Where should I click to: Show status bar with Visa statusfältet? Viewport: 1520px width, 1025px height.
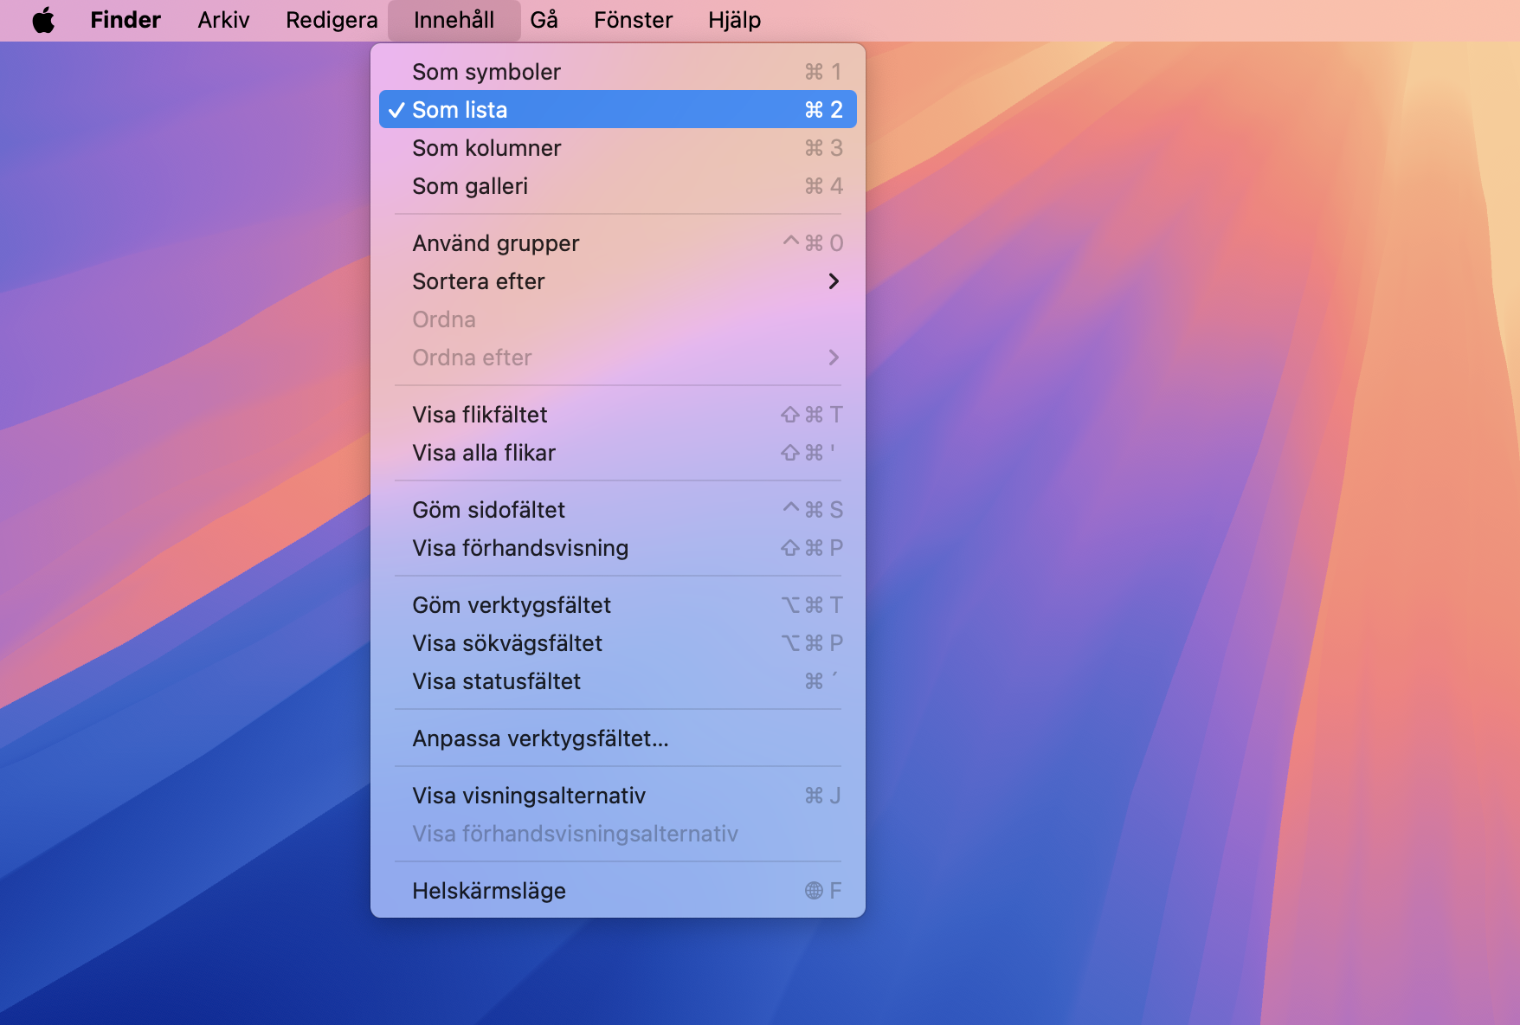618,681
